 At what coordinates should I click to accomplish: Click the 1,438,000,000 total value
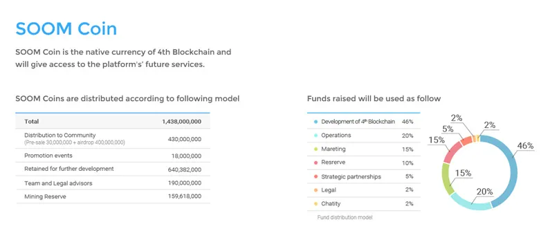[181, 122]
